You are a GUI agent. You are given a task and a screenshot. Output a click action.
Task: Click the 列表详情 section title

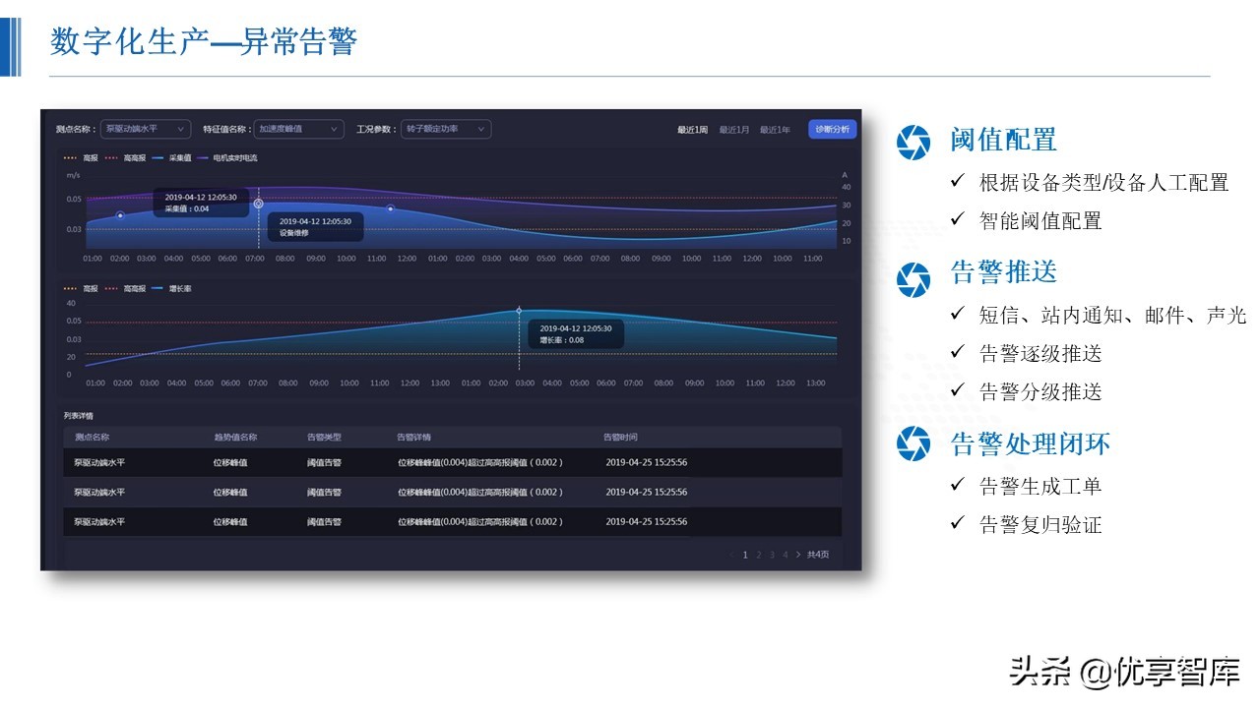click(79, 416)
